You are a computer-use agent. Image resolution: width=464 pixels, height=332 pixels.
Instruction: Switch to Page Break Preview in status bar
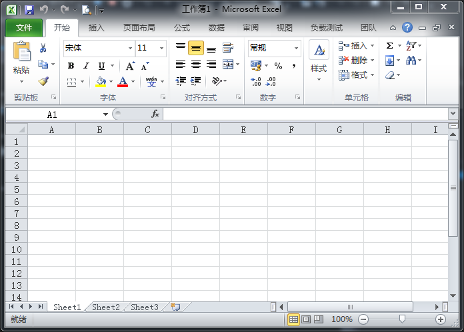(319, 319)
